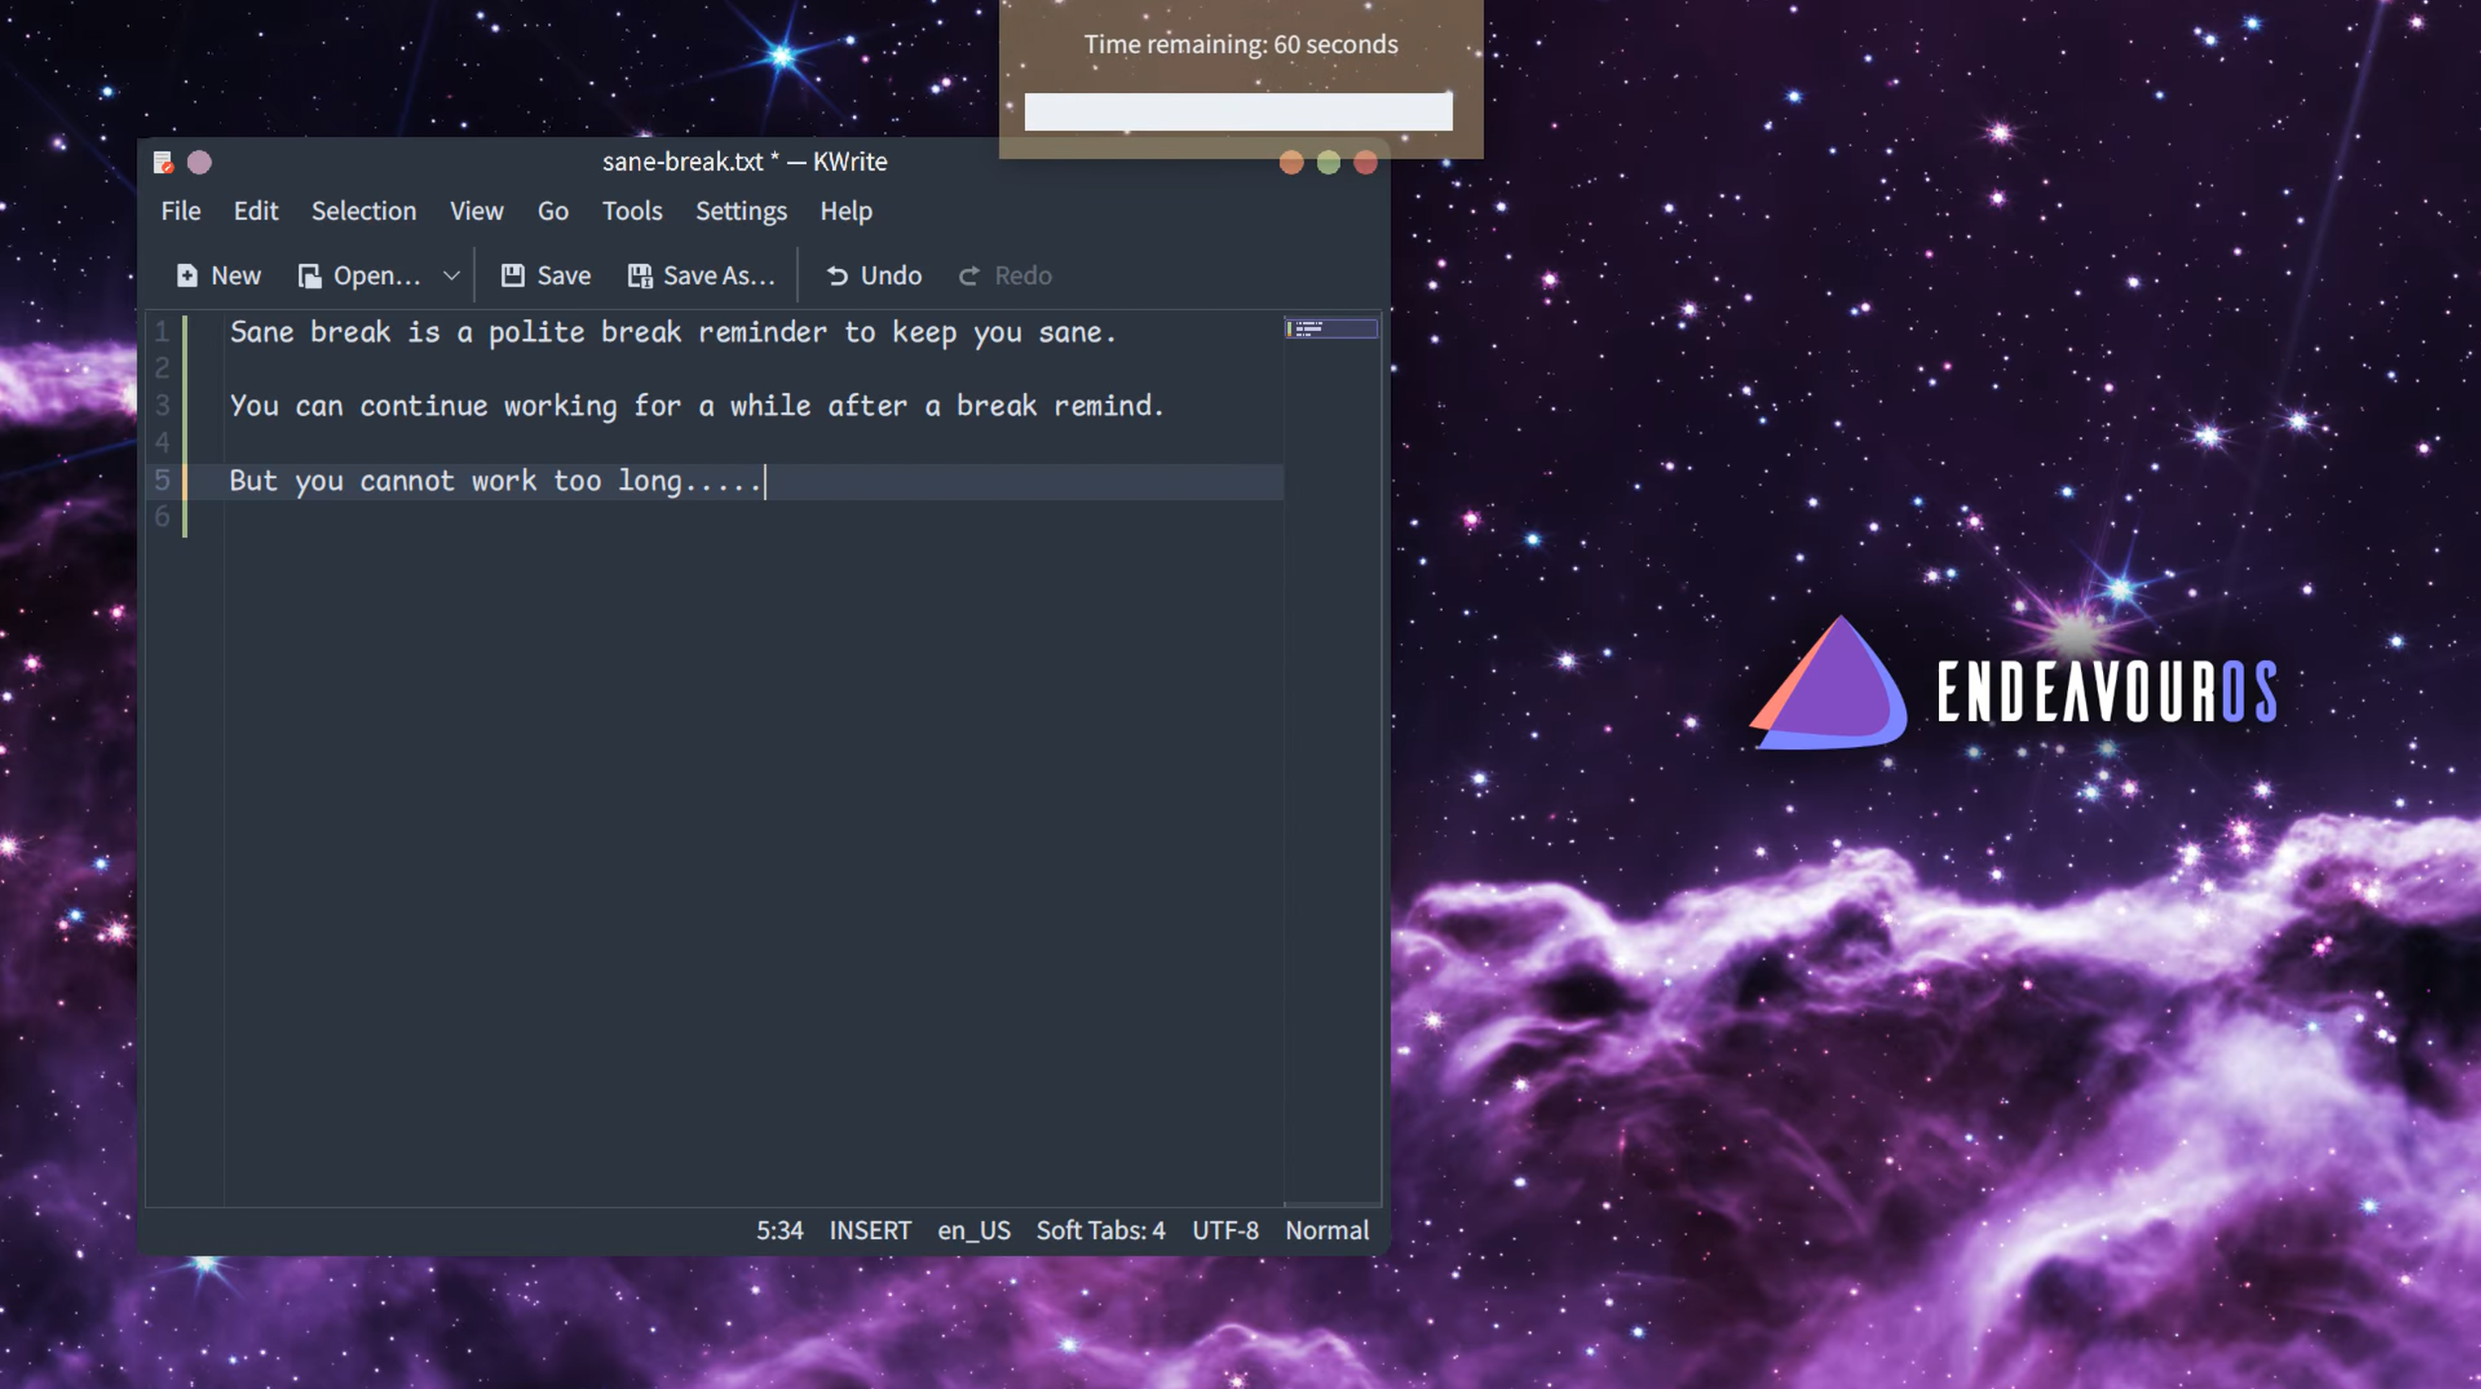
Task: Open the Tools menu
Action: pyautogui.click(x=632, y=211)
